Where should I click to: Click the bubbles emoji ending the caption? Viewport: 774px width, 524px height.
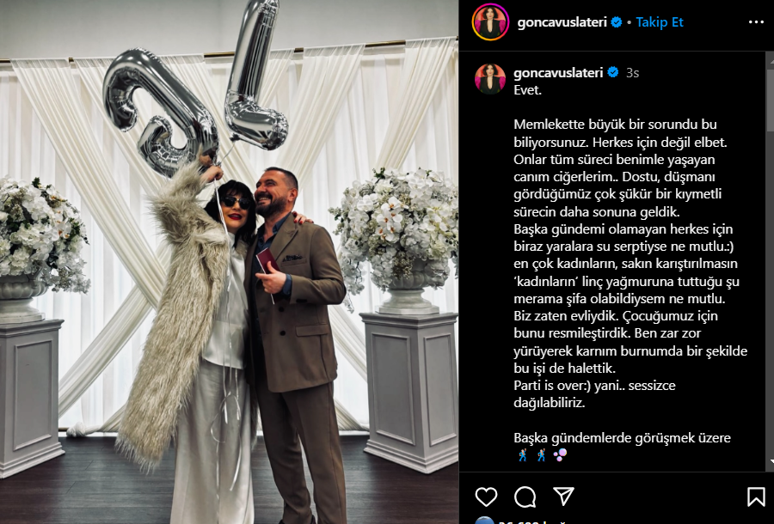(x=560, y=454)
